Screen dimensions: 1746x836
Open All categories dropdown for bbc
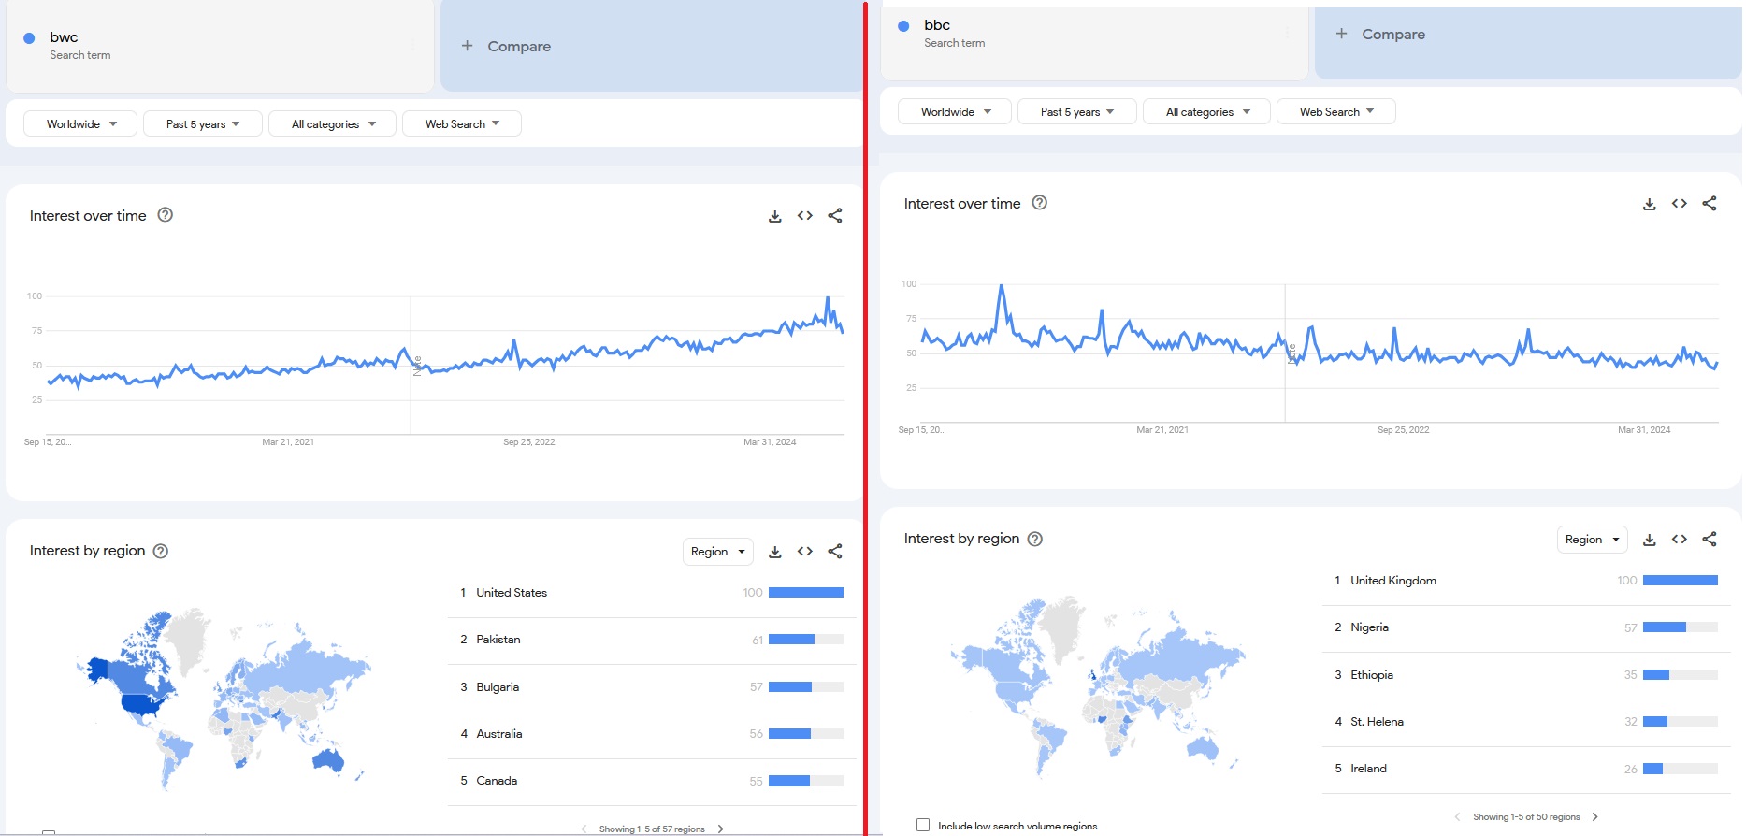coord(1207,111)
